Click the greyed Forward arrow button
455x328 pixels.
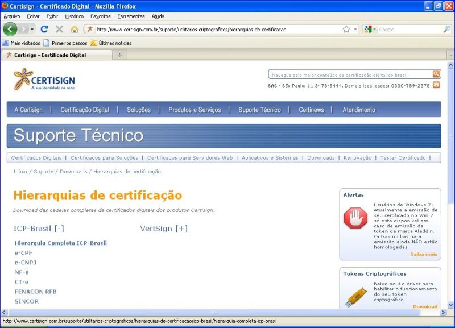(x=23, y=29)
